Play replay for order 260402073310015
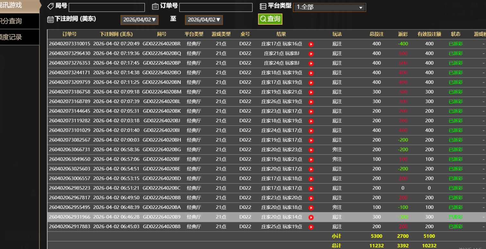The image size is (486, 249). 311,44
